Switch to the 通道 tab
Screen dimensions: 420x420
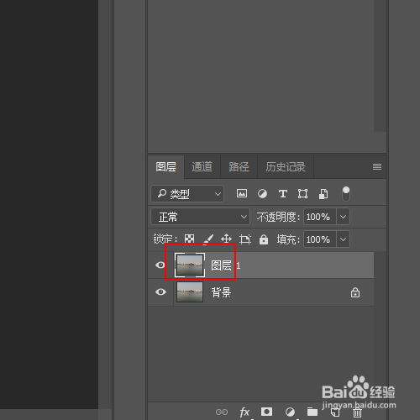(202, 167)
